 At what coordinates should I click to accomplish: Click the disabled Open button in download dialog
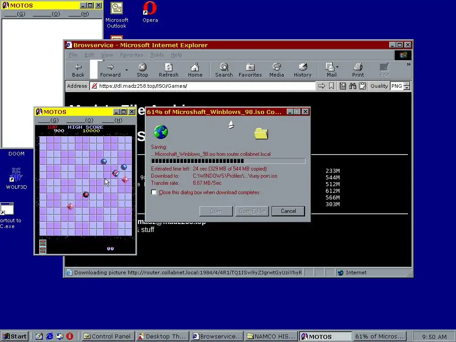[216, 211]
